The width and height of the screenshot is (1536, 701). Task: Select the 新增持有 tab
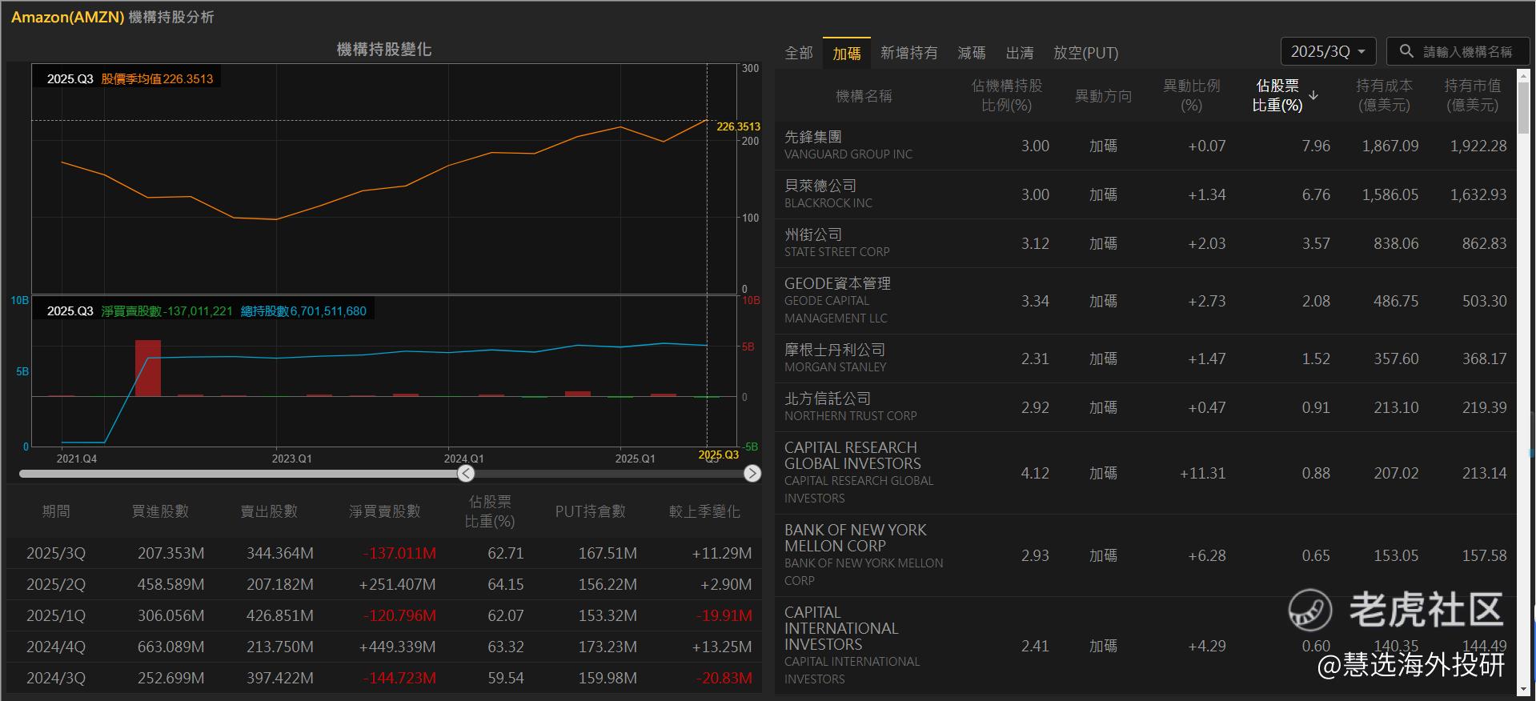tap(908, 53)
